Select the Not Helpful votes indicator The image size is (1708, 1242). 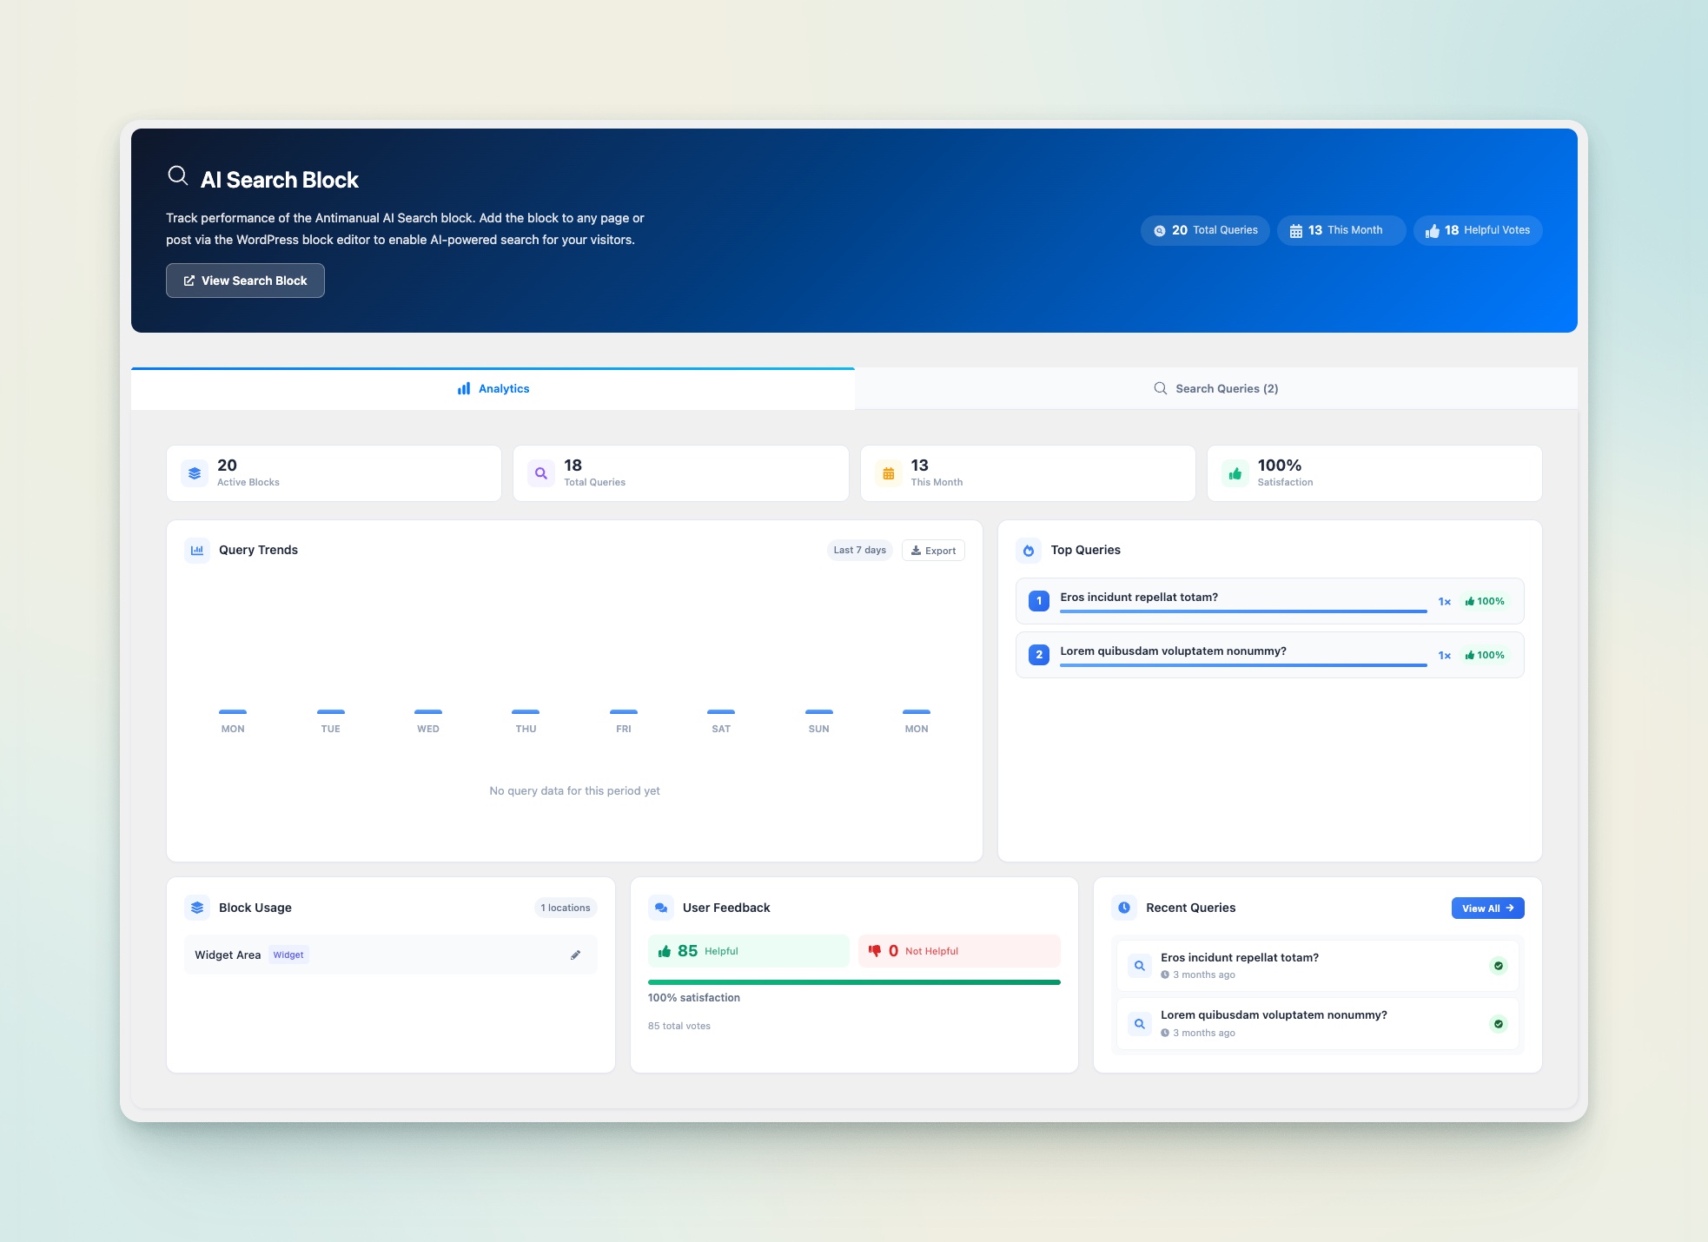[x=958, y=950]
